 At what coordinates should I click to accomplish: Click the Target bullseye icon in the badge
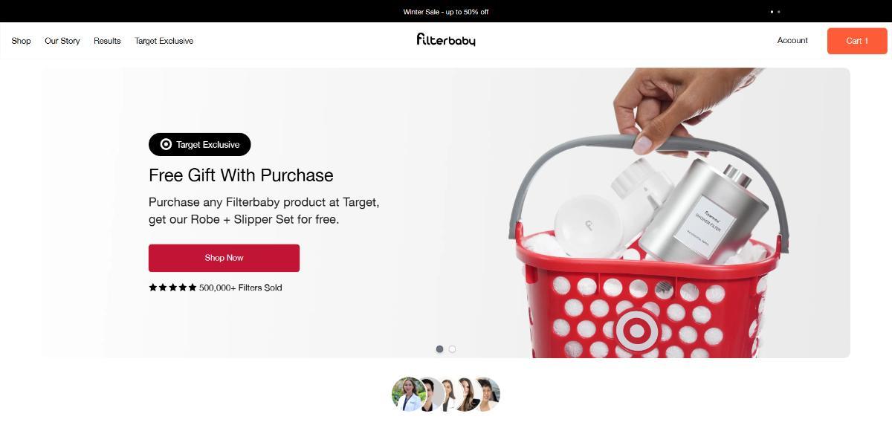click(166, 144)
